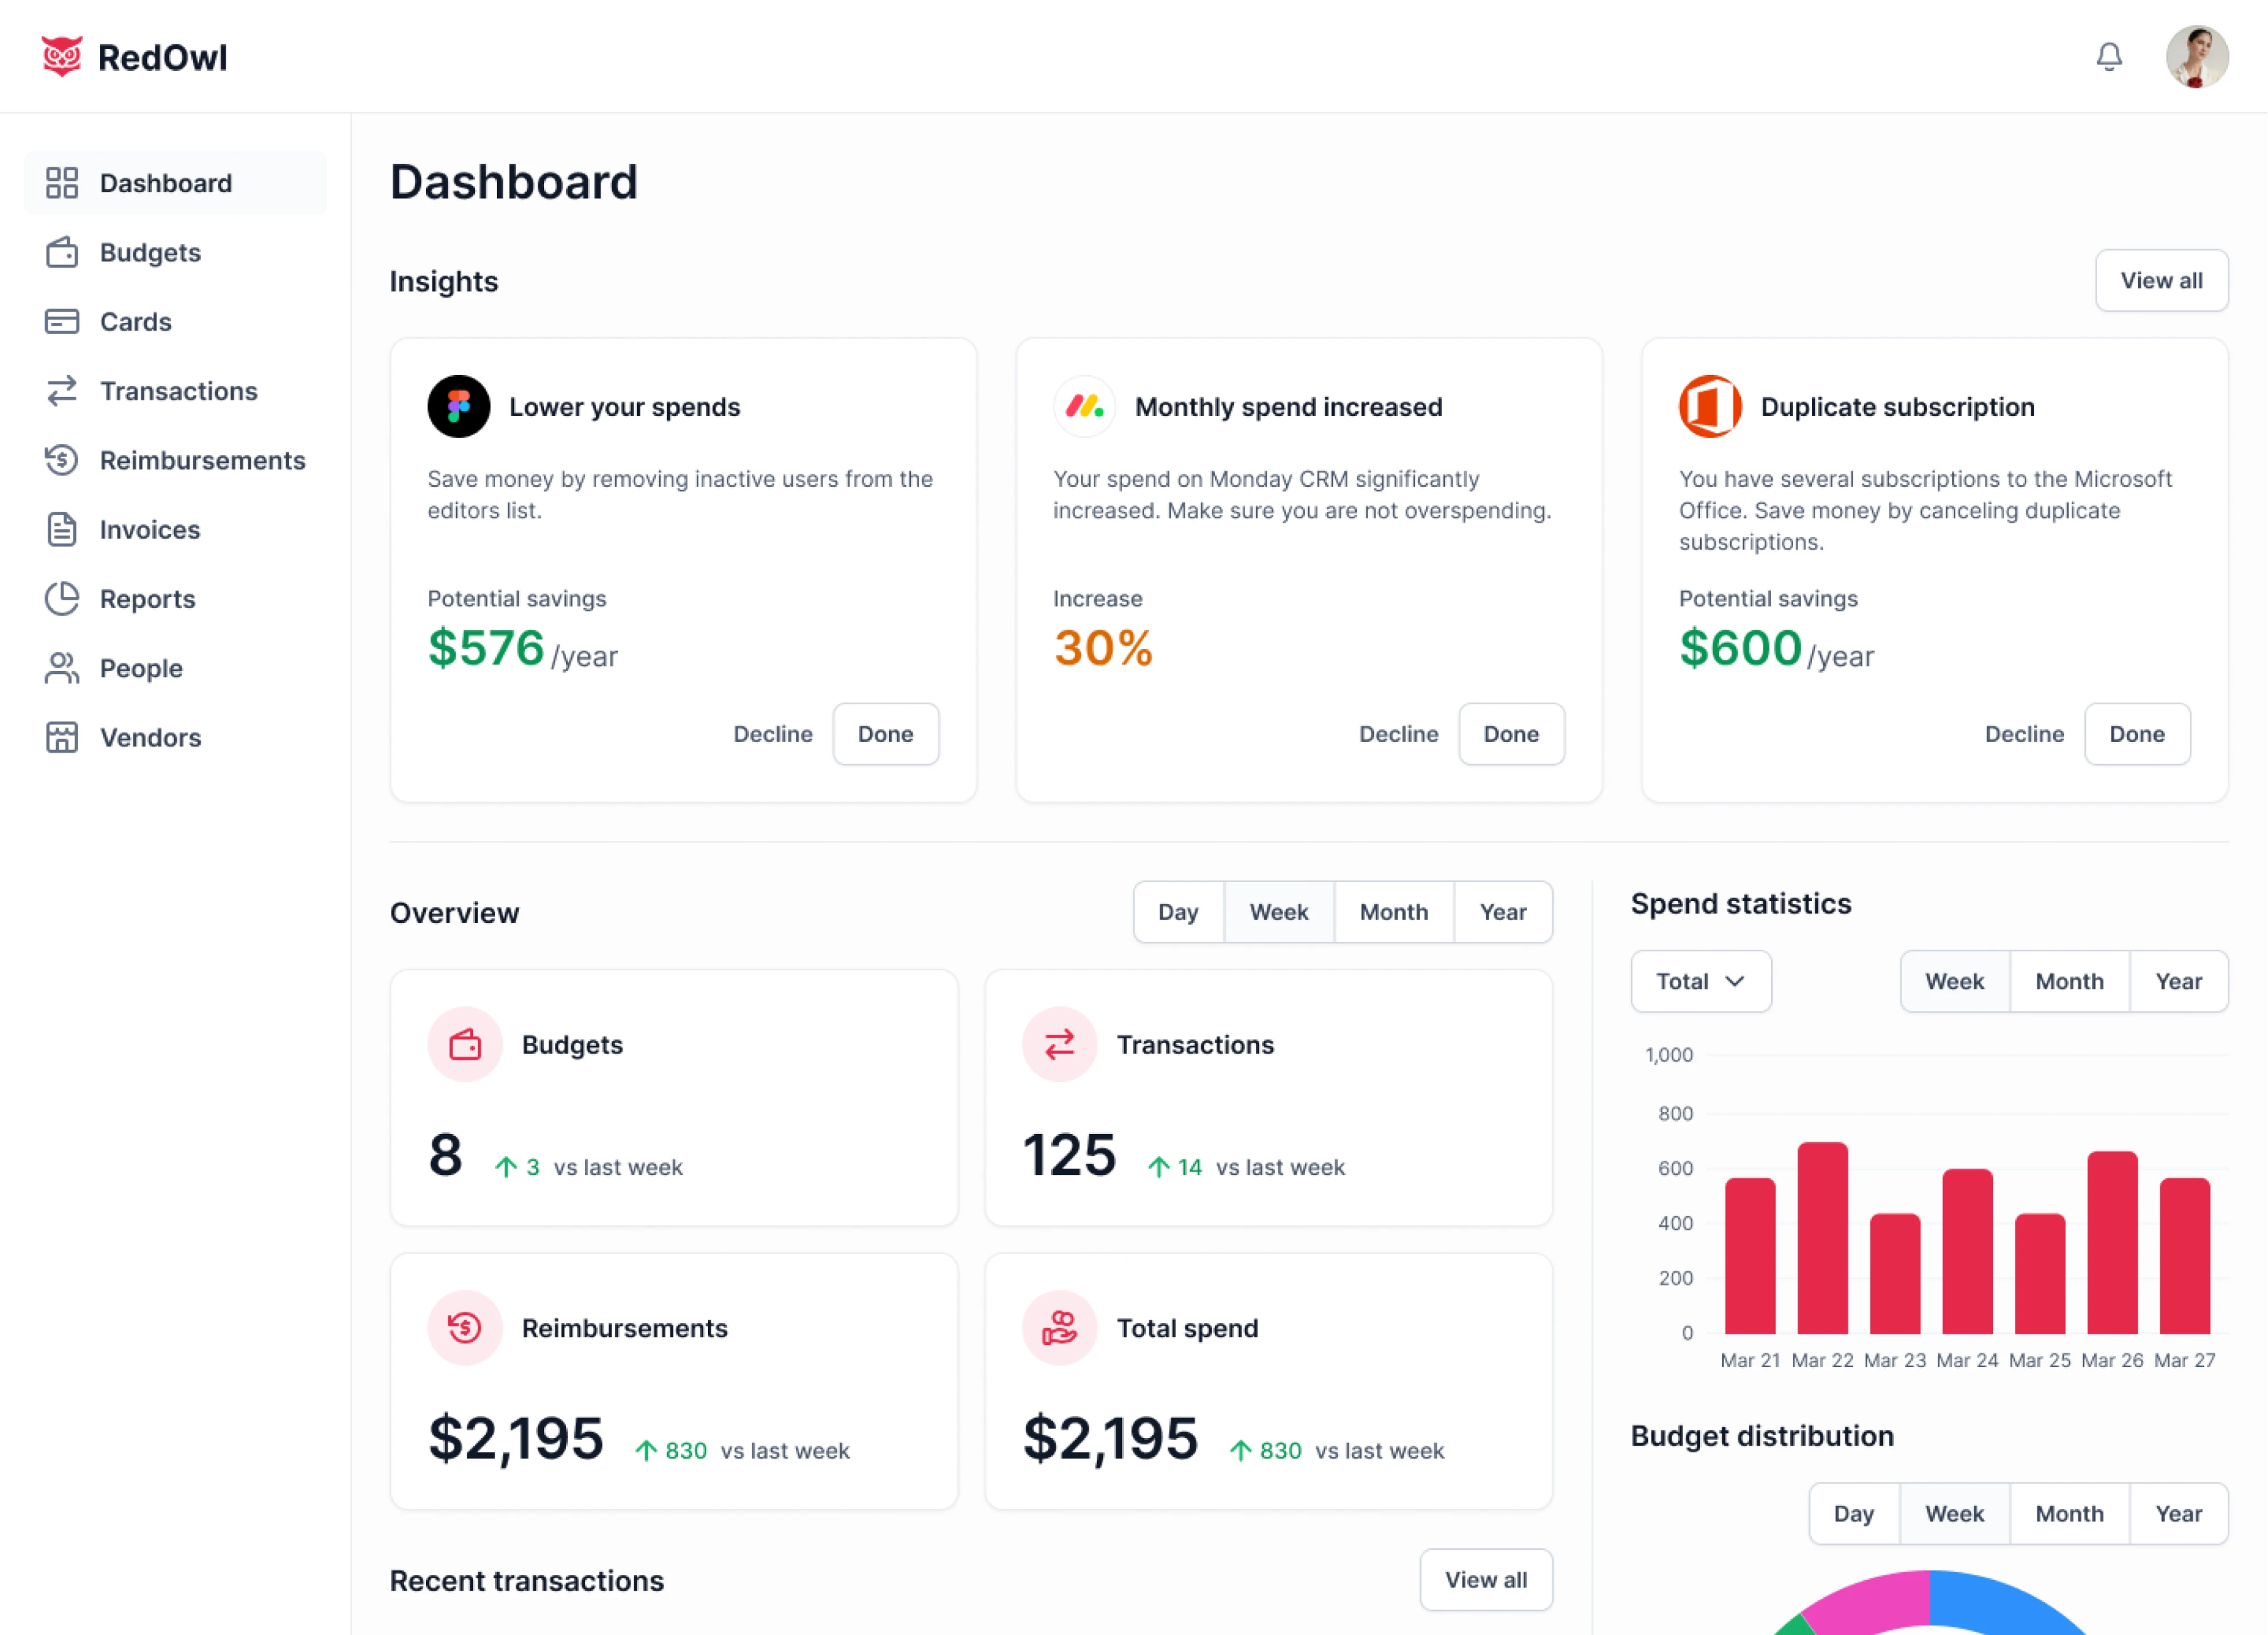Go to Budgets in the sidebar
The image size is (2268, 1635).
[x=176, y=252]
